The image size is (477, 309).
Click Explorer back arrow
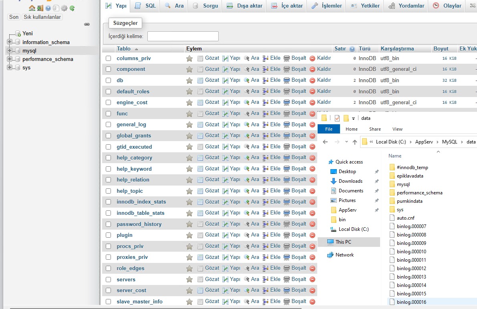[x=325, y=142]
